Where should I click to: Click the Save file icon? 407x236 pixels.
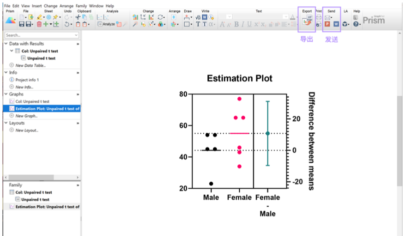tap(22, 24)
